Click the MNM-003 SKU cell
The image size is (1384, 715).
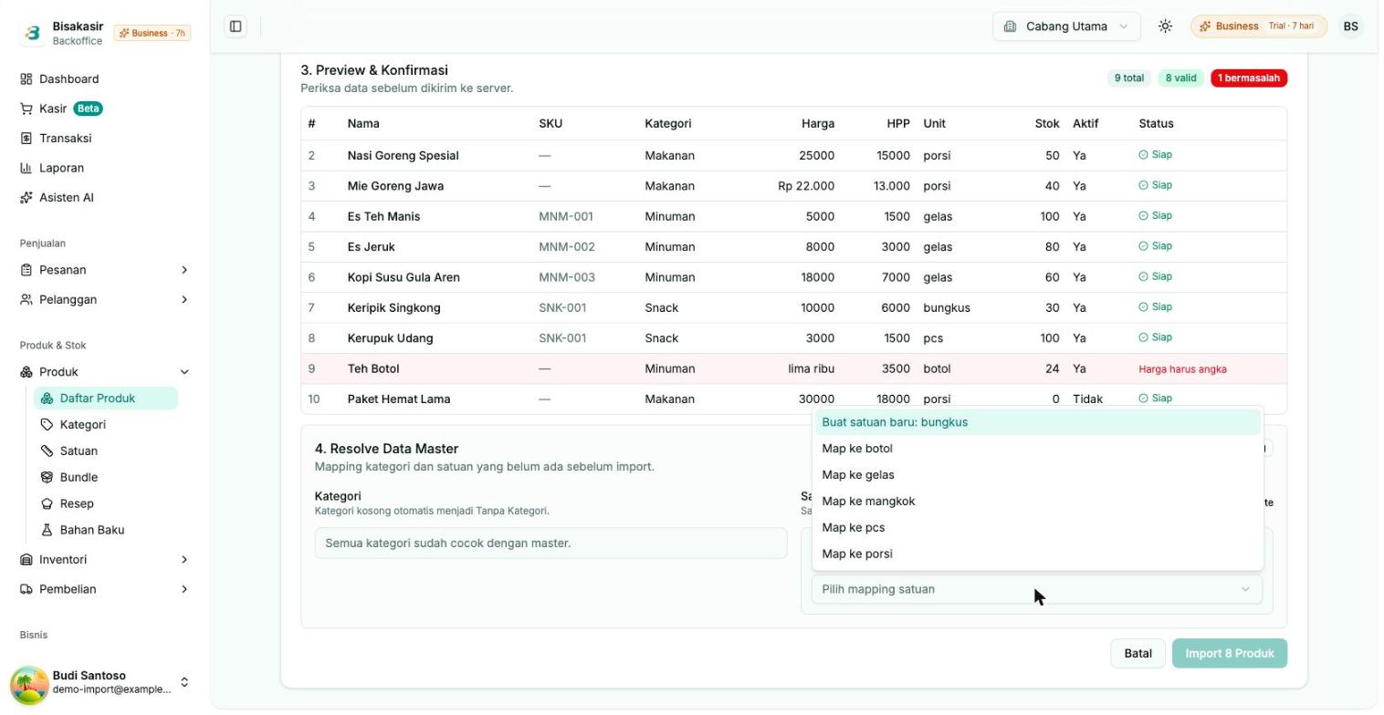click(567, 278)
